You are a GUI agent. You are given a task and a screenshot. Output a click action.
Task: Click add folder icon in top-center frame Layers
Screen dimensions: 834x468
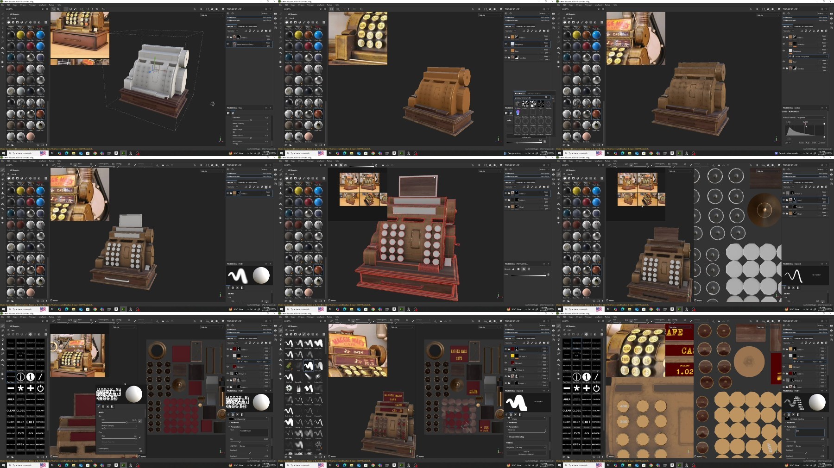tap(544, 31)
